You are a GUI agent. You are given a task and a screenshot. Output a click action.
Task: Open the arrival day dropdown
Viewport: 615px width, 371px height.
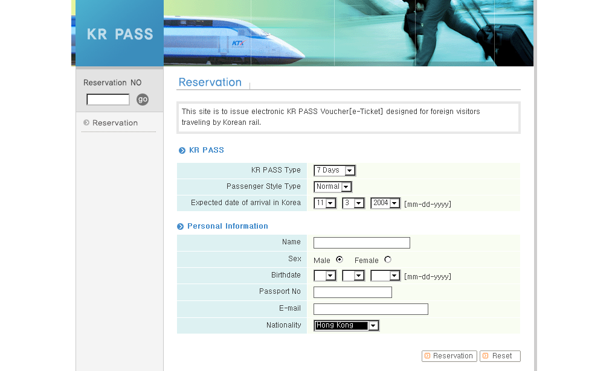click(353, 203)
